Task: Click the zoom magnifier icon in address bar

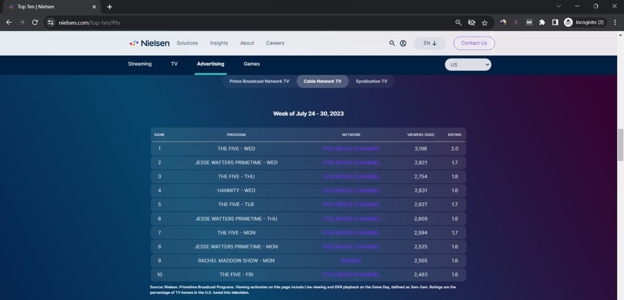Action: coord(458,22)
